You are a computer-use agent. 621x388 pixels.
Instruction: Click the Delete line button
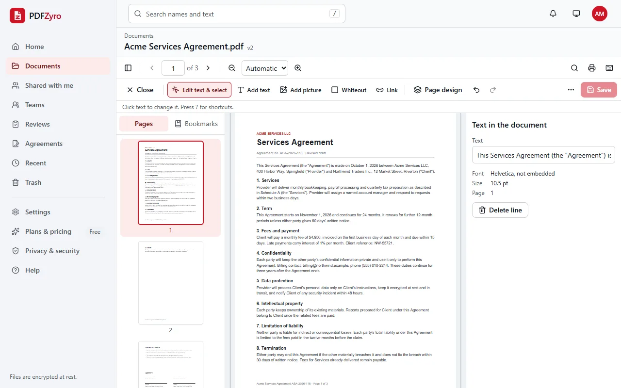point(500,210)
